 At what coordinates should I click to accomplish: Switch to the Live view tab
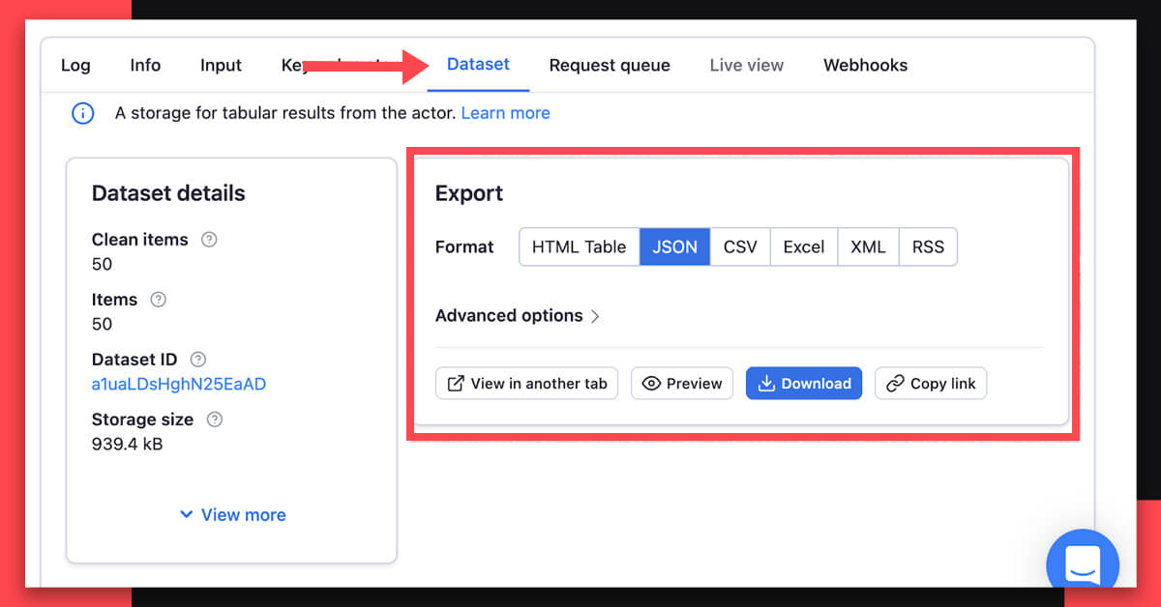click(x=747, y=66)
